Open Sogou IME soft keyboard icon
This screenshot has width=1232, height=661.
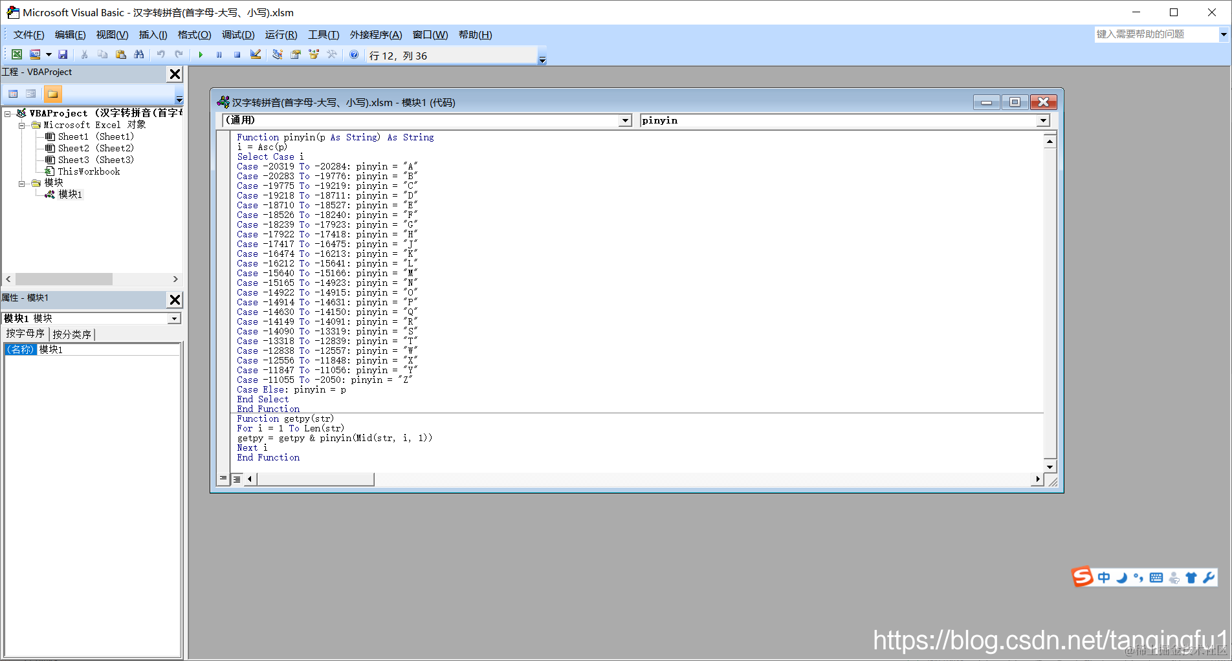click(x=1156, y=578)
